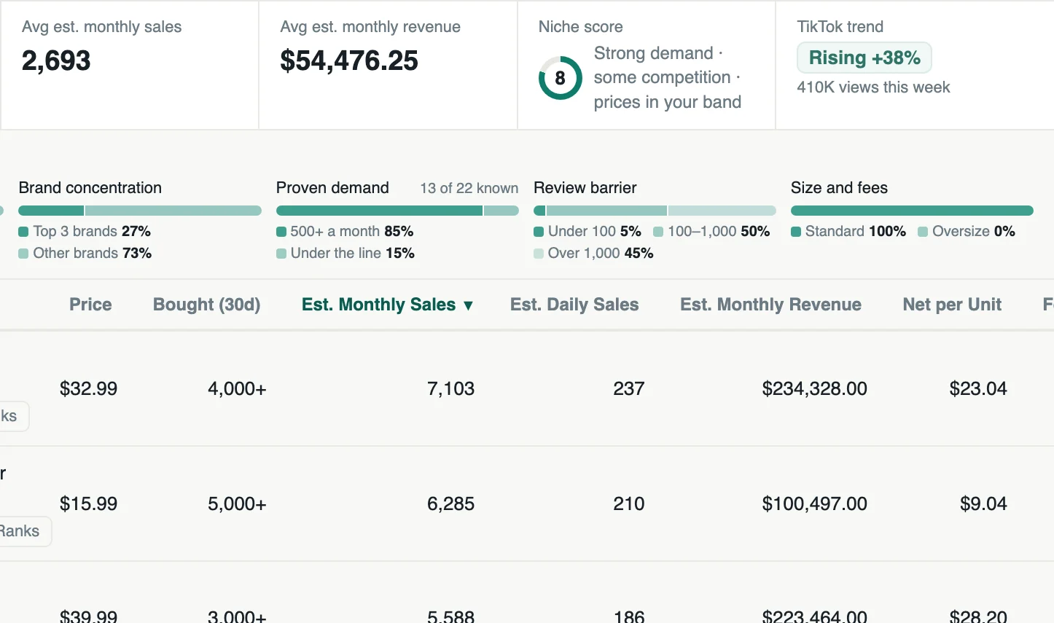Click the Brand concentration heading

click(x=90, y=188)
